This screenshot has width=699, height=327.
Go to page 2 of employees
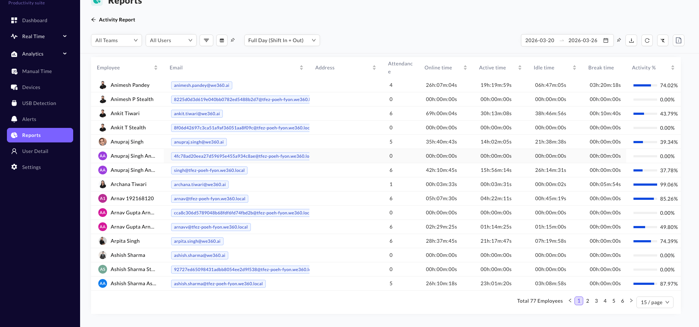click(x=588, y=301)
